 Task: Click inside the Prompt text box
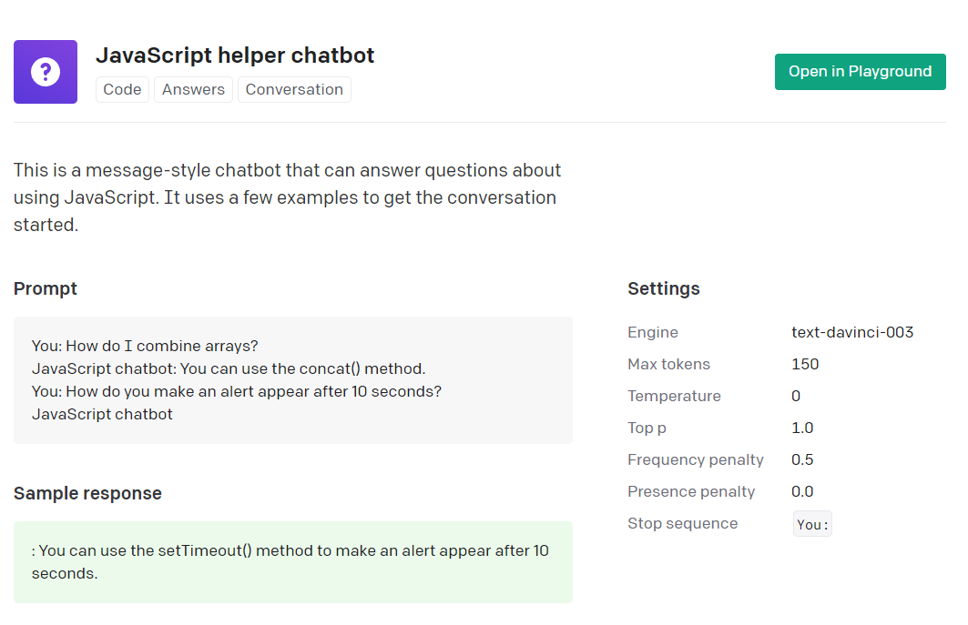click(x=292, y=380)
